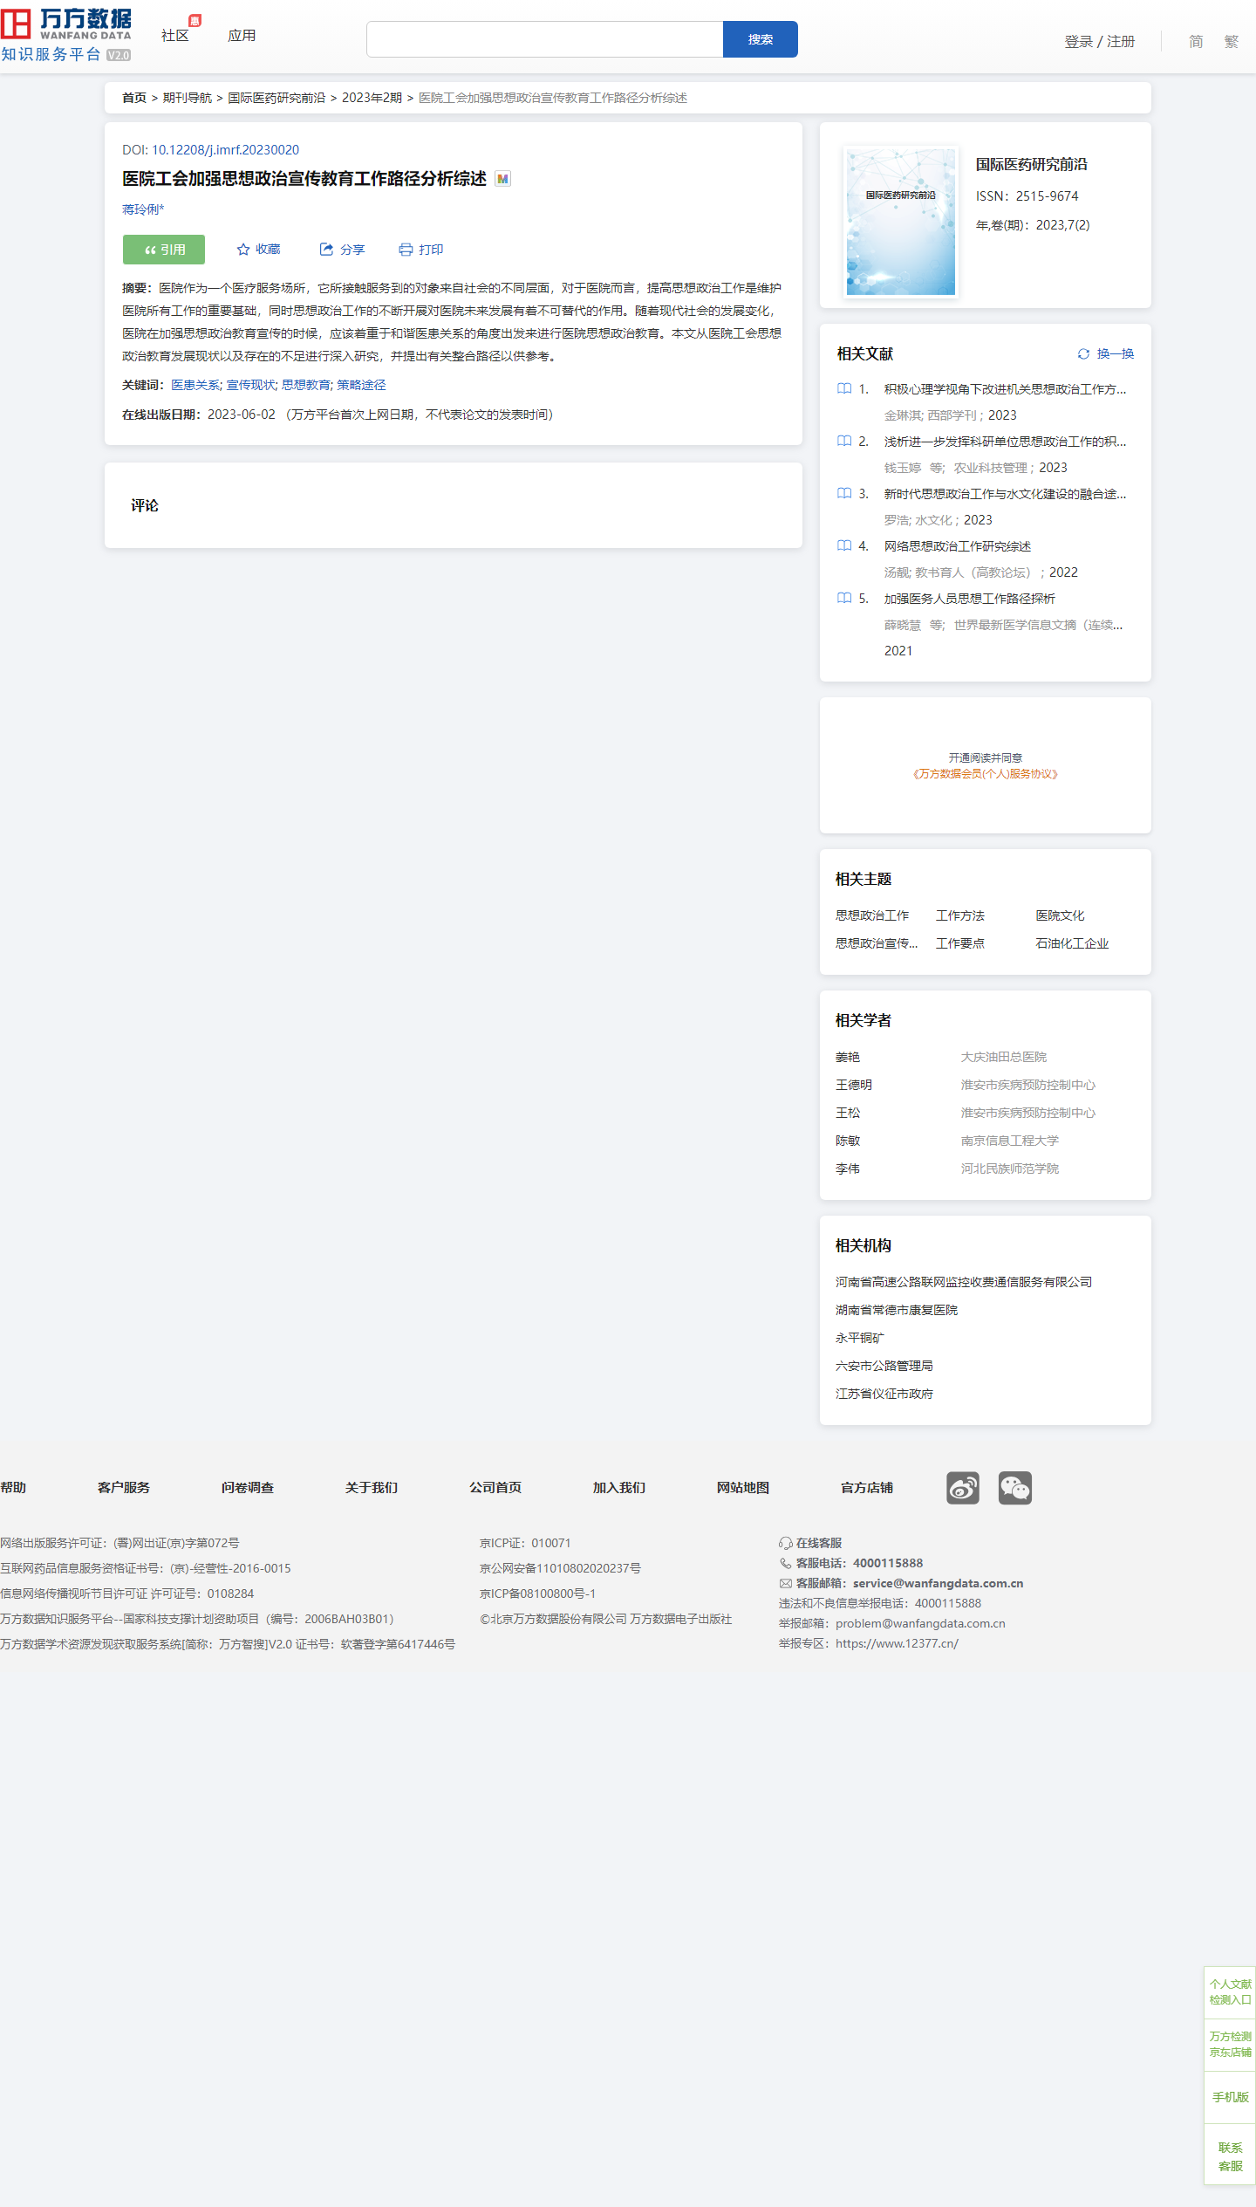Viewport: 1256px width, 2207px height.
Task: Click book icon for related document 3
Action: (844, 493)
